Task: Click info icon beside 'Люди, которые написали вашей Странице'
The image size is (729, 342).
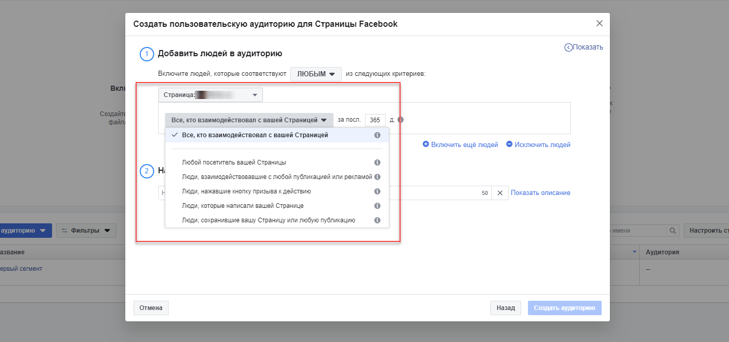Action: 377,206
